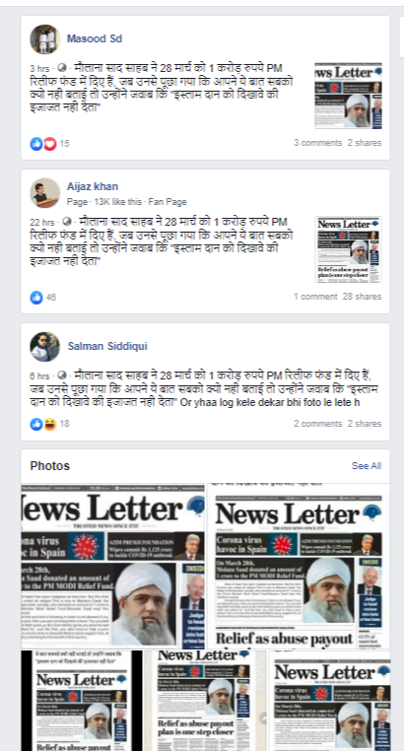View the 2 comments on Salman Siddiqui's post
This screenshot has width=404, height=751.
coord(318,424)
